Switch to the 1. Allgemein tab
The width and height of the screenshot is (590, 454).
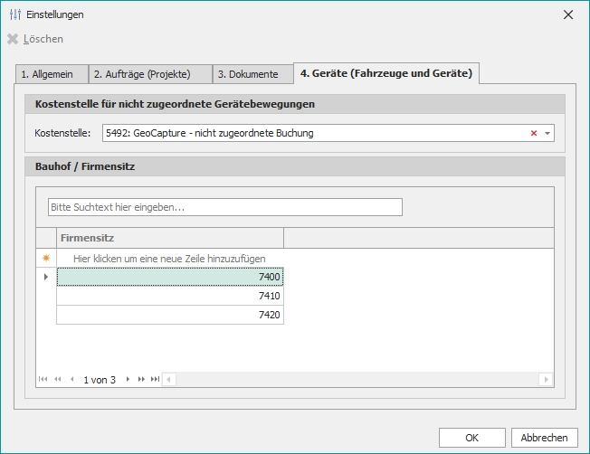click(52, 74)
